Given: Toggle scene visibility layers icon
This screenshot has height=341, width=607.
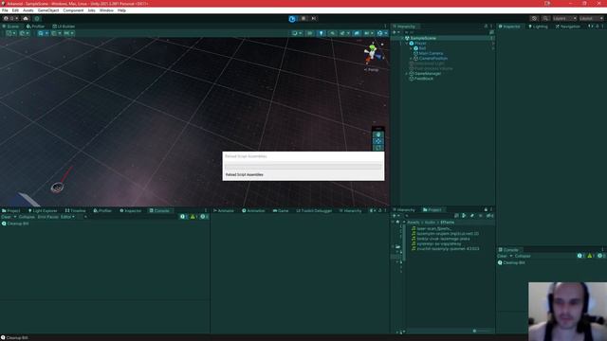Looking at the screenshot, I should (x=357, y=33).
